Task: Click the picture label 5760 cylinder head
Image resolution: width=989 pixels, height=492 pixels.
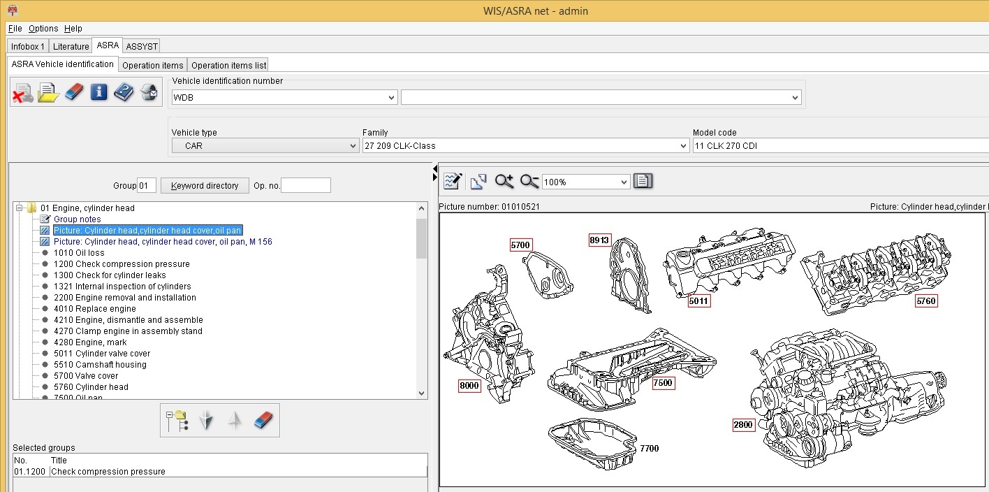Action: [926, 301]
